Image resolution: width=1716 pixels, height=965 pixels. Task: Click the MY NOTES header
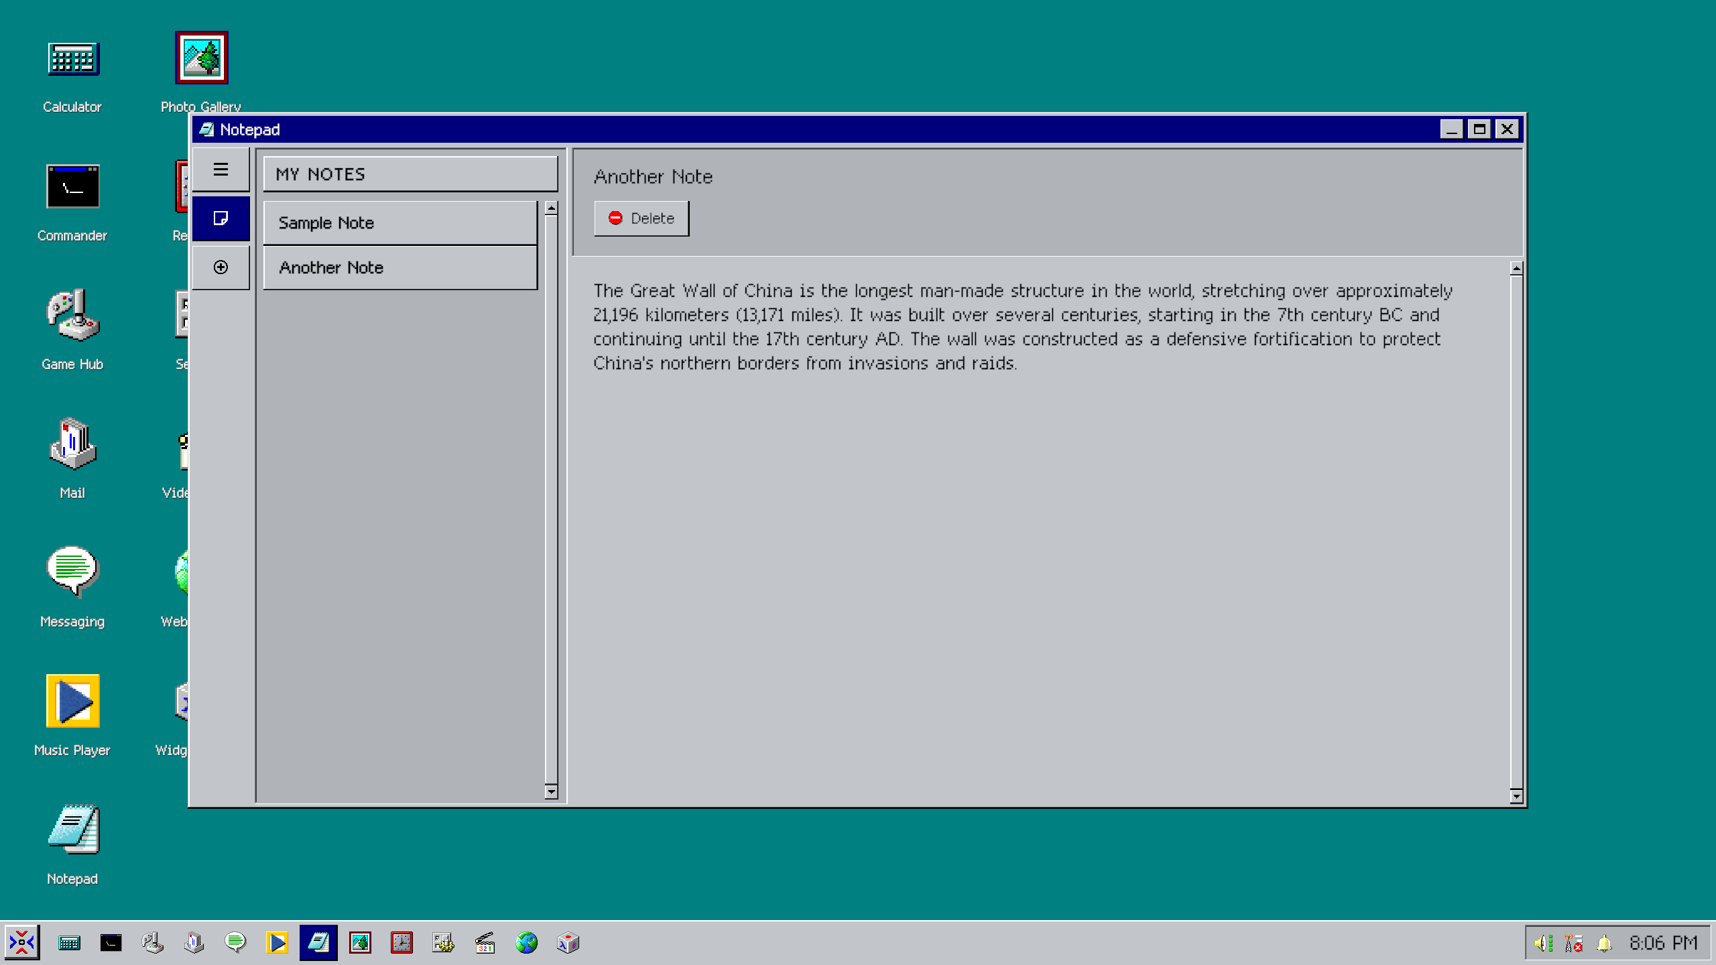[410, 175]
